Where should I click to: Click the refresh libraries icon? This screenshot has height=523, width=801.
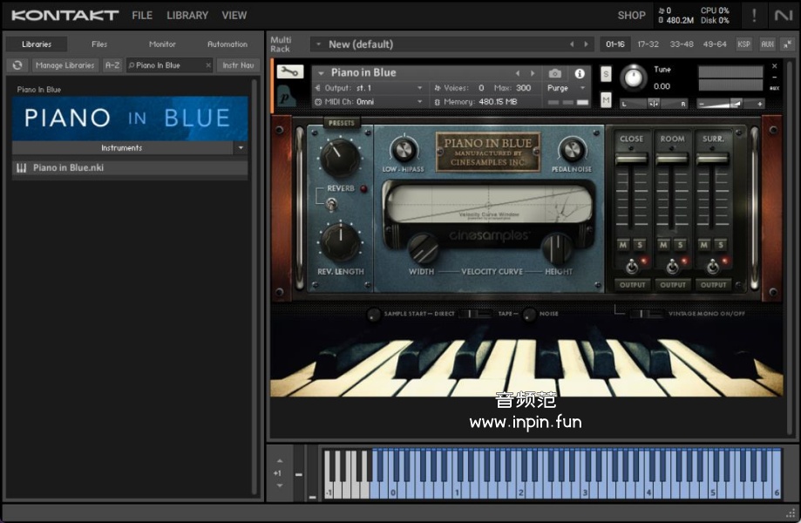[x=17, y=65]
